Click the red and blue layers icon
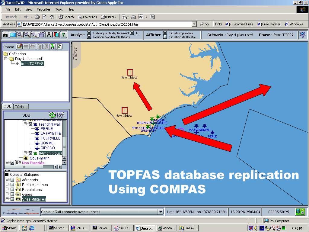 56,35
